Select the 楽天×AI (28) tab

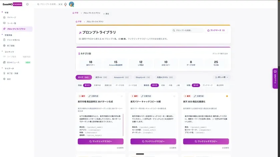coord(101,77)
